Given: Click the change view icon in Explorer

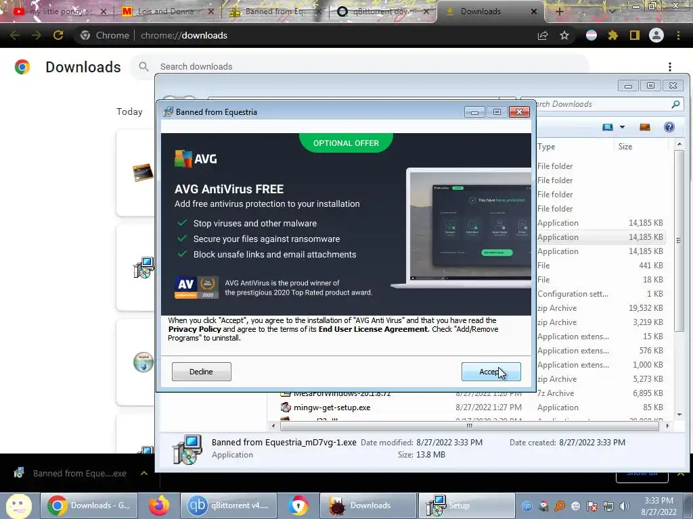Looking at the screenshot, I should pos(608,127).
